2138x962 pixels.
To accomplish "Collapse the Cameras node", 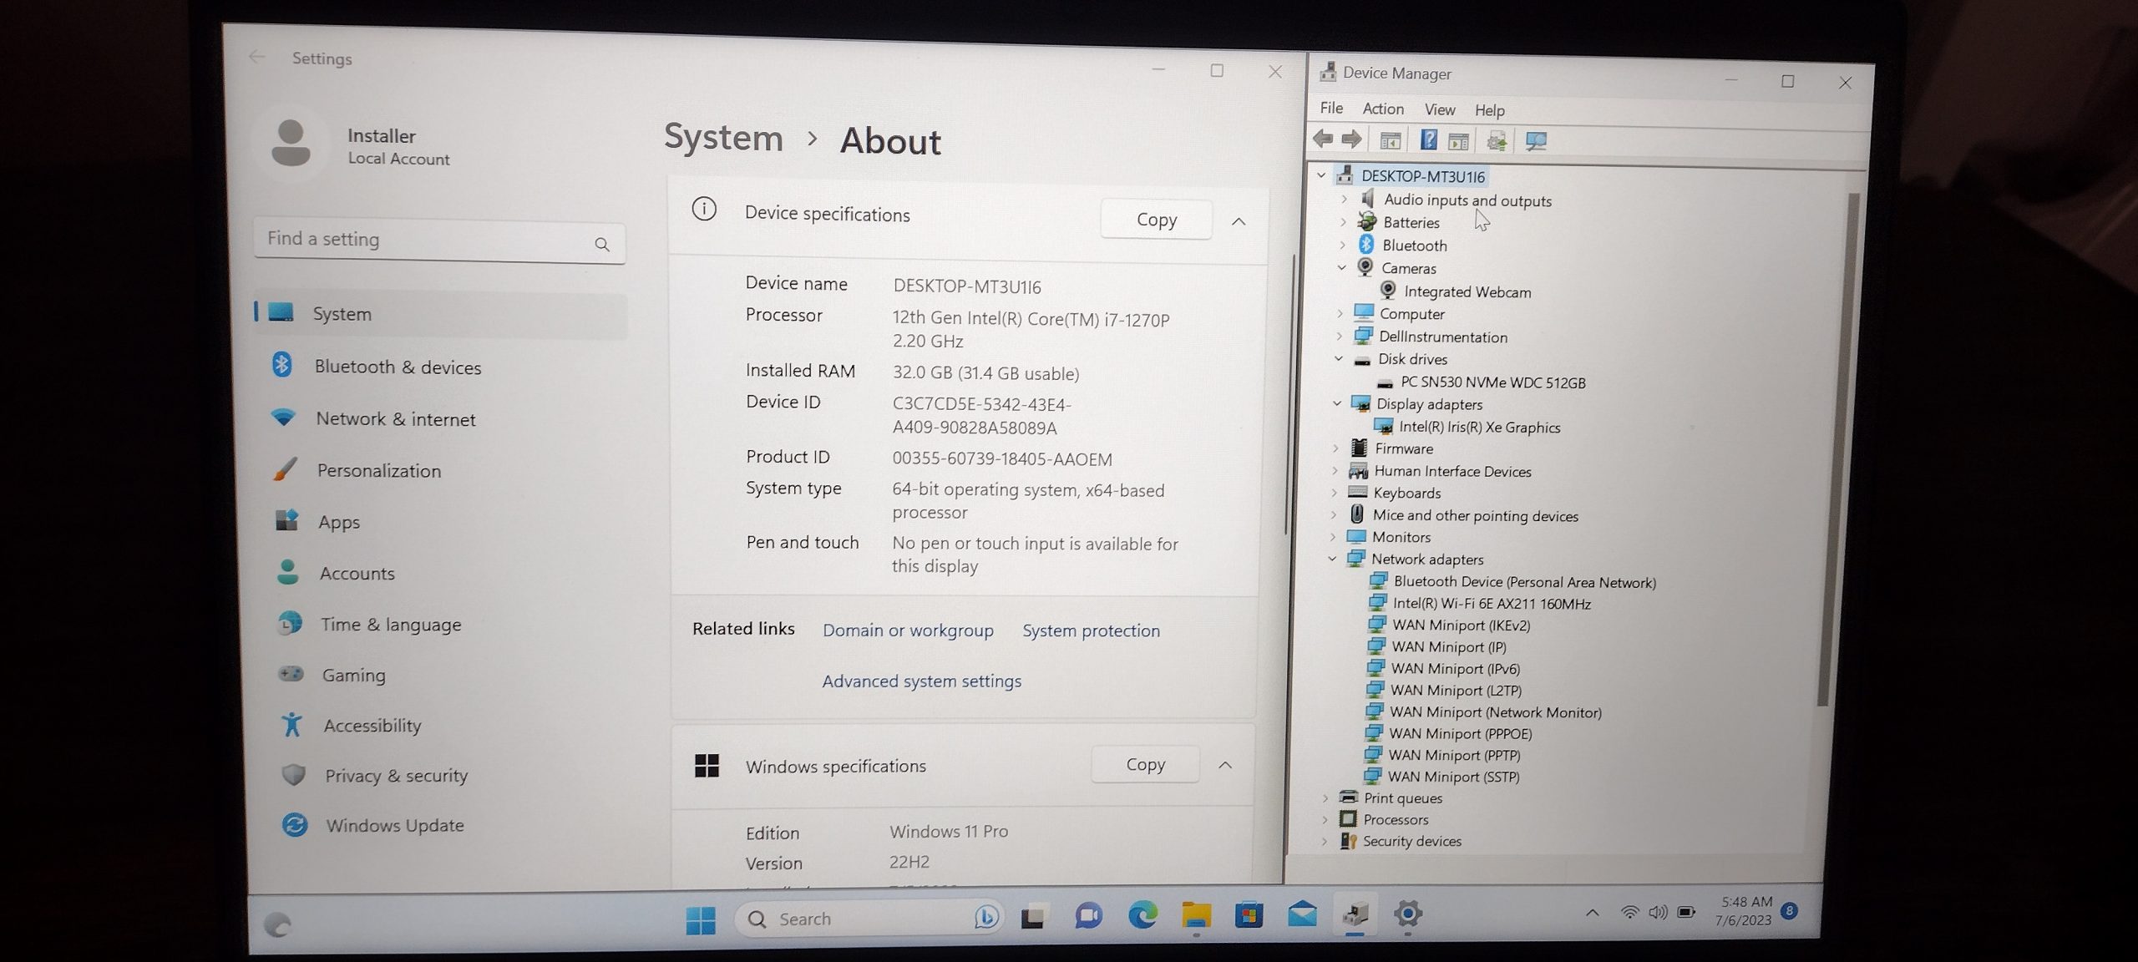I will [1341, 267].
